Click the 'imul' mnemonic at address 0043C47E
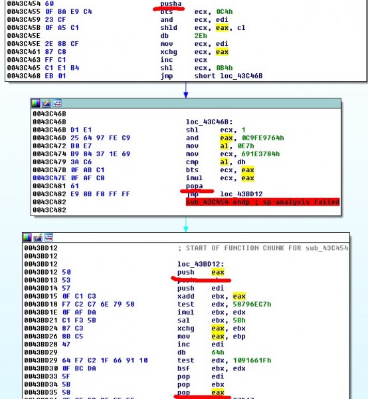 pos(194,178)
